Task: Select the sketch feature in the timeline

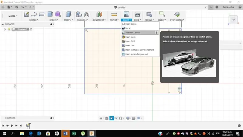Action: coord(27,125)
